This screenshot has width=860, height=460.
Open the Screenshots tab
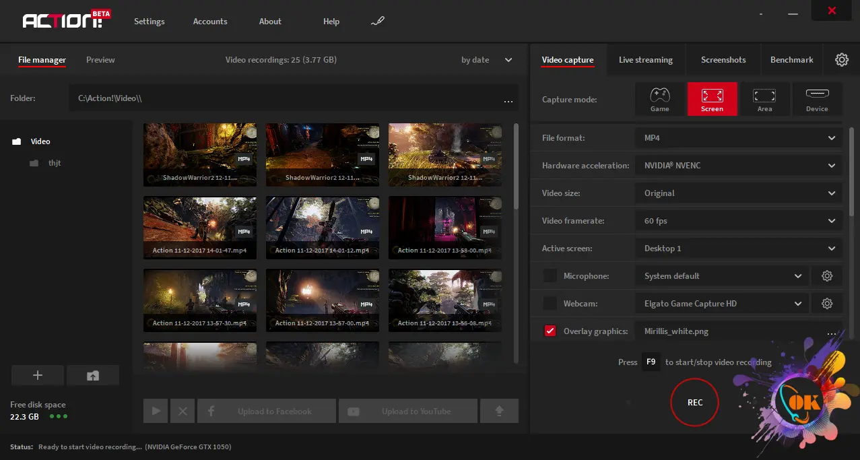point(723,60)
